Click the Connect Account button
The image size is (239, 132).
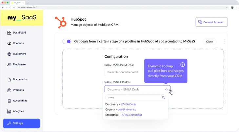(x=211, y=22)
